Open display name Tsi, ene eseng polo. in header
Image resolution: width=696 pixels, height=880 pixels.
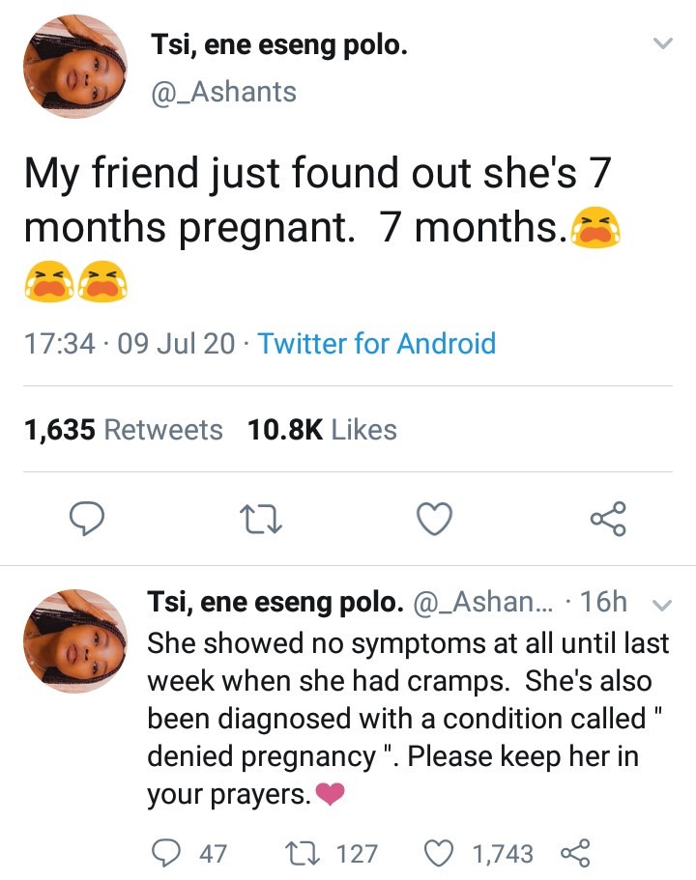(x=279, y=44)
